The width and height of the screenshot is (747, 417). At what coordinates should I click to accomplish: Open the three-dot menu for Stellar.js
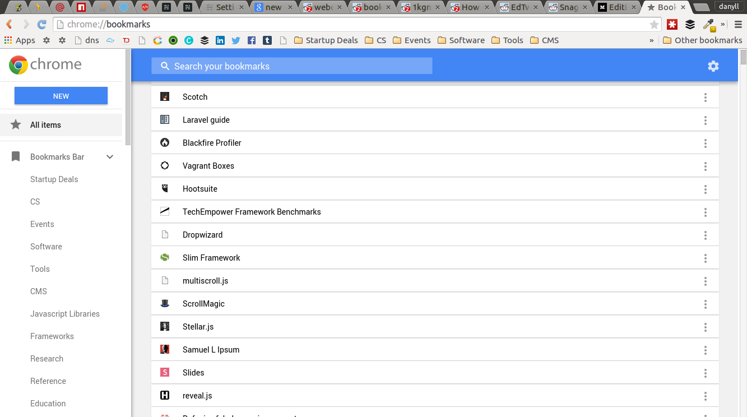pos(706,327)
